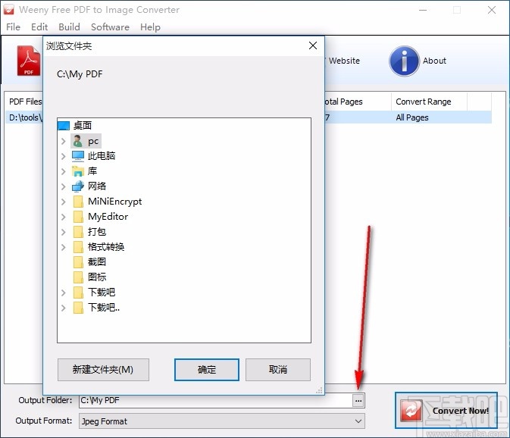Expand the 此电脑 tree node
The height and width of the screenshot is (438, 510).
tap(64, 156)
